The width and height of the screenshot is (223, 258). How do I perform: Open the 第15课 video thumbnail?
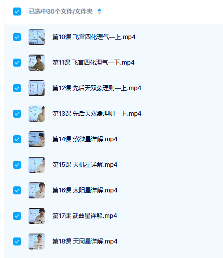37,165
